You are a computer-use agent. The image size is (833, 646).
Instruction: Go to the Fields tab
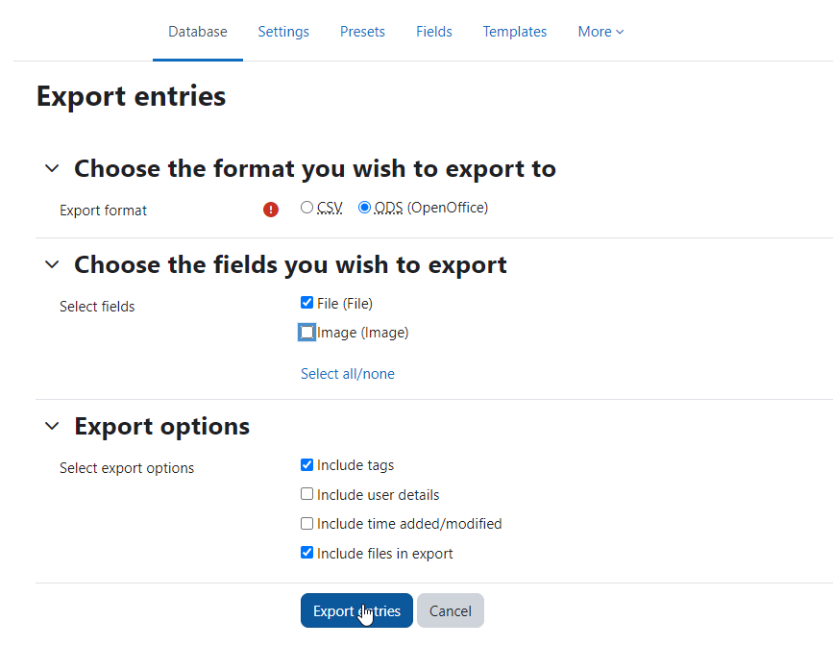[x=433, y=32]
